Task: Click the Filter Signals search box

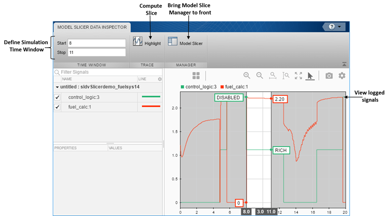Action: point(108,72)
